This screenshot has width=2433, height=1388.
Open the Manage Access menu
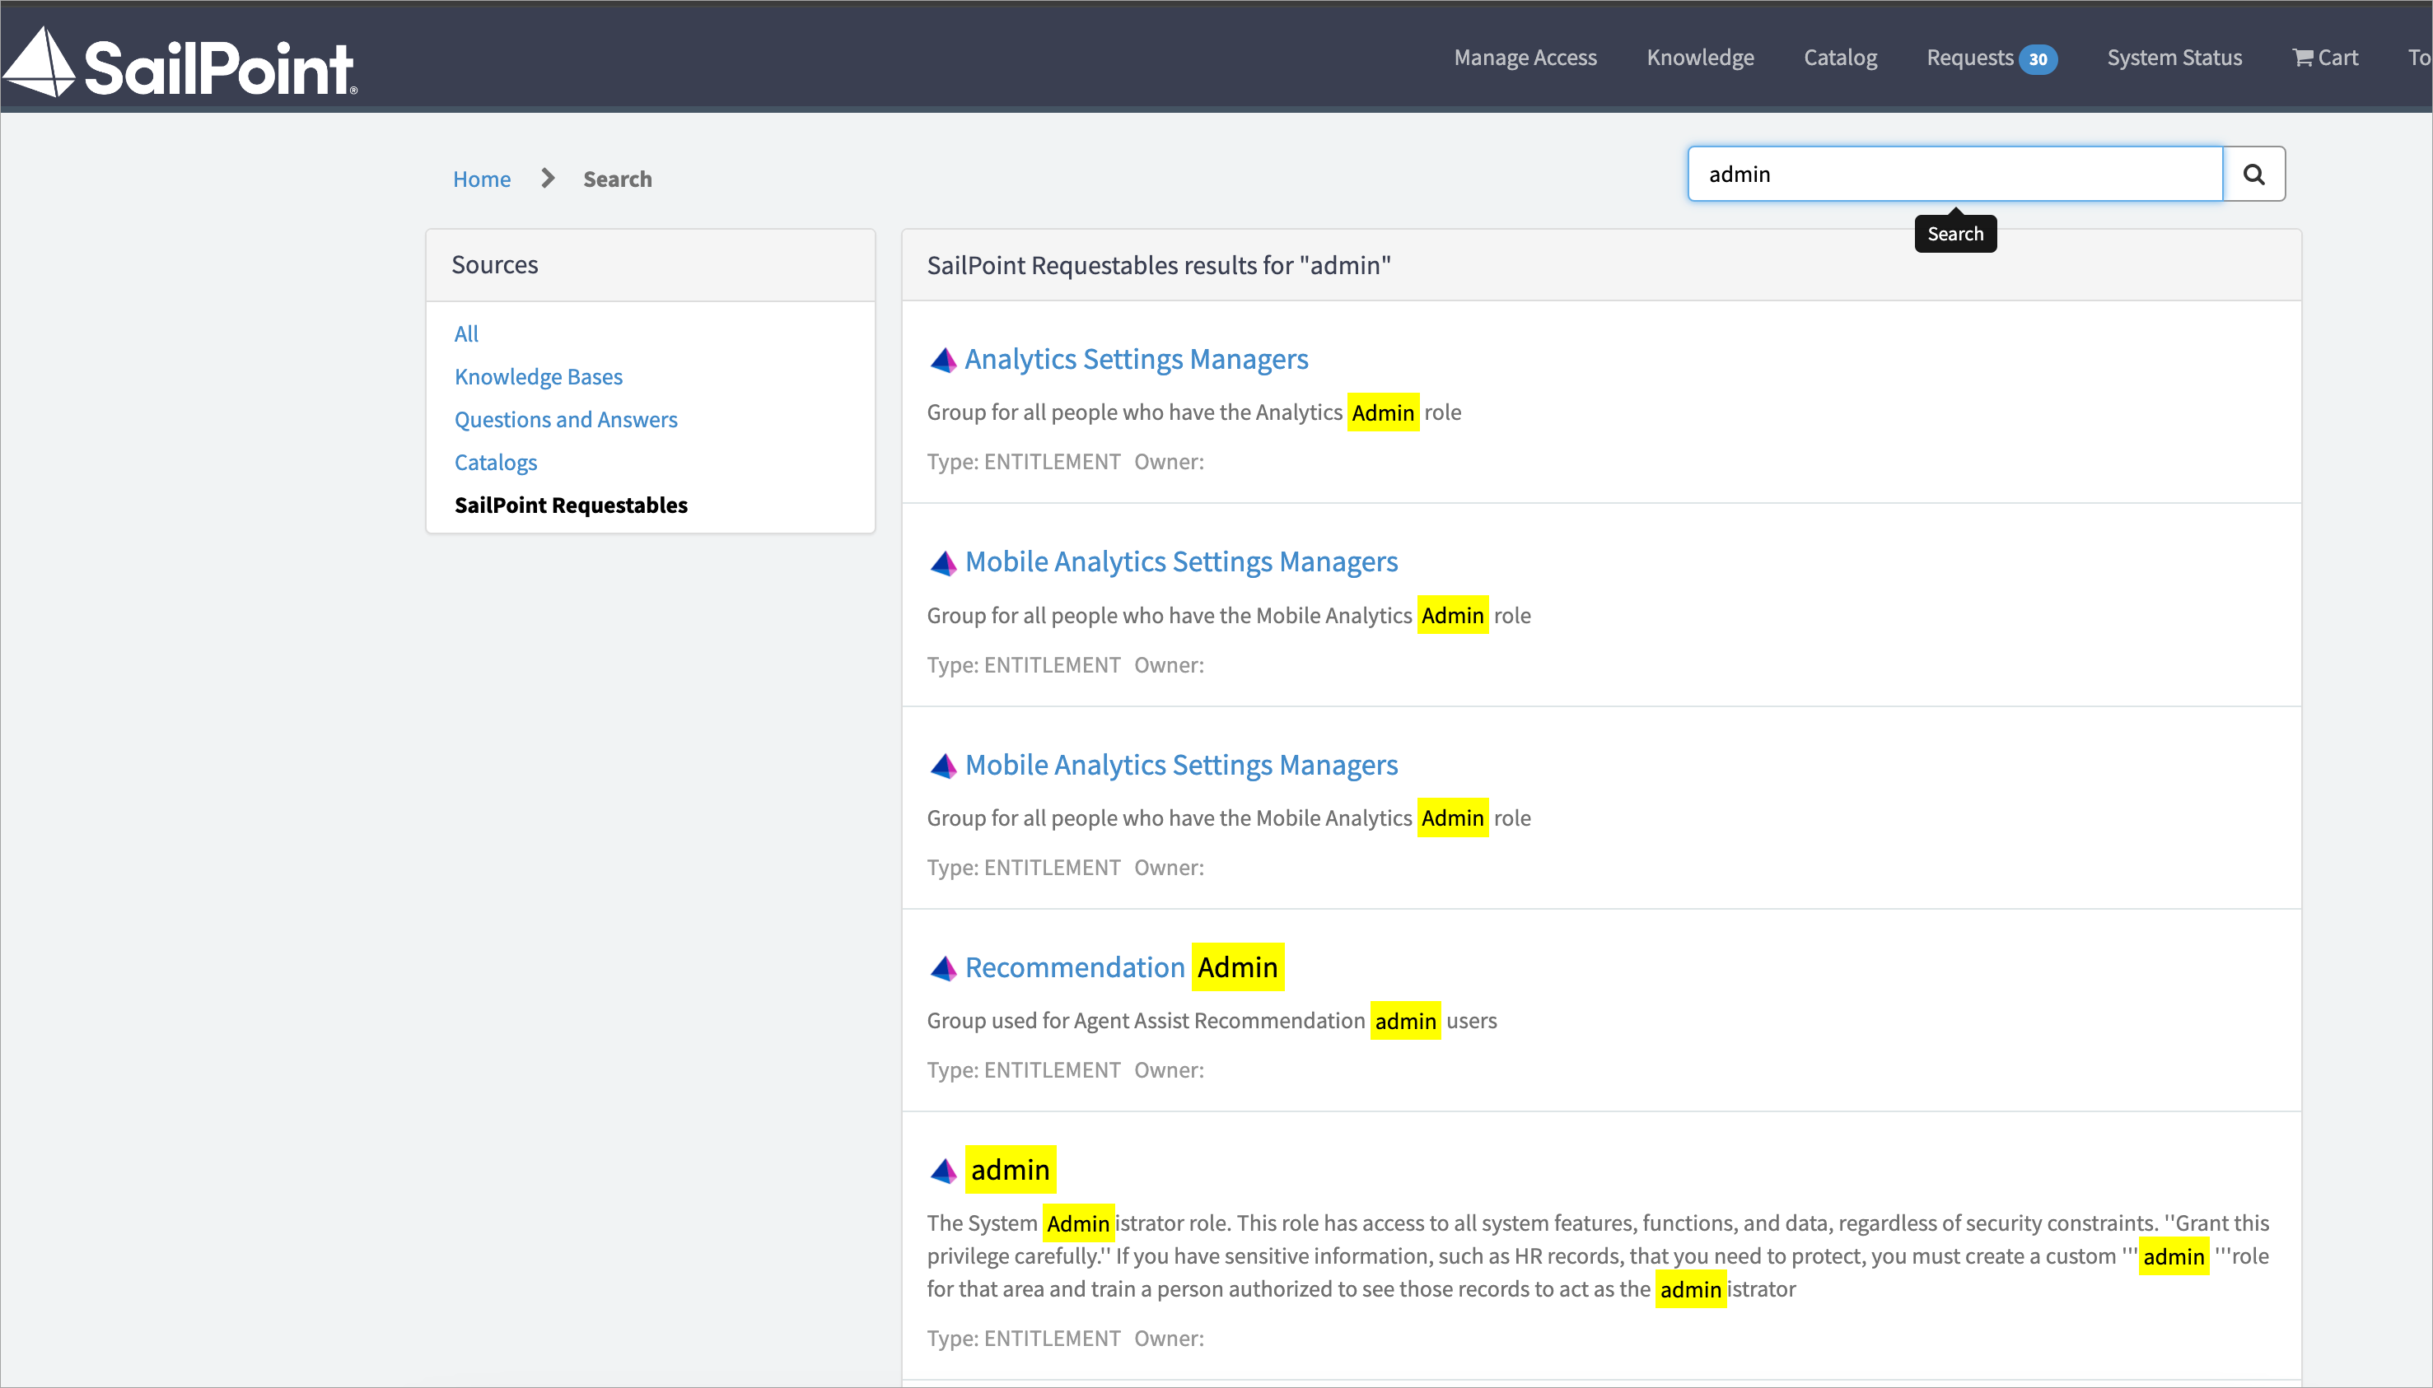tap(1525, 57)
